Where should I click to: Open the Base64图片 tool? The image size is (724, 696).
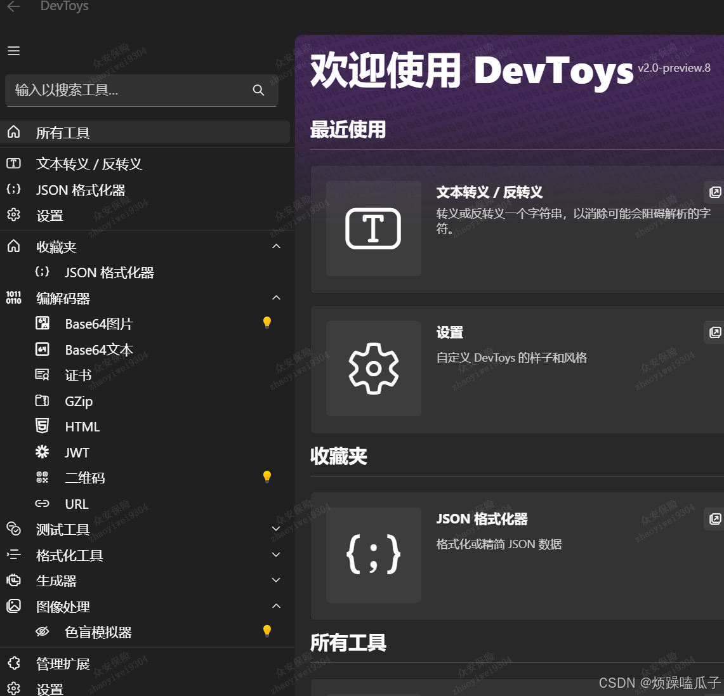click(x=145, y=324)
